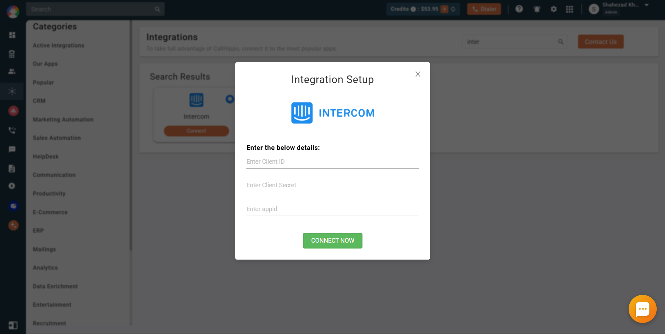Screen dimensions: 665x334
Task: Open the users icon in the sidebar
Action: click(12, 71)
